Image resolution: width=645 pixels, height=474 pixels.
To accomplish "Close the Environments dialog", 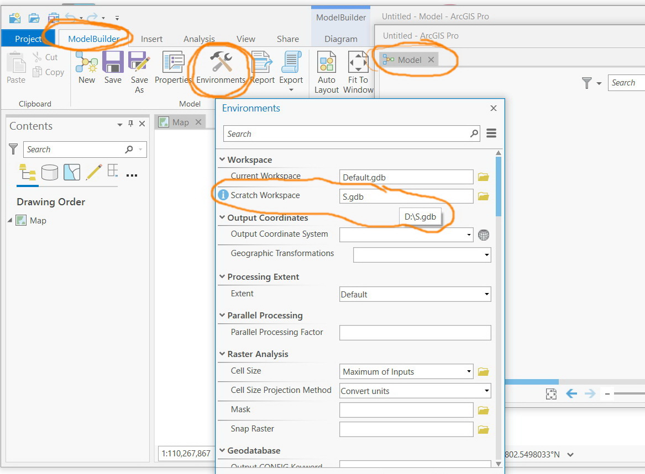I will tap(494, 108).
